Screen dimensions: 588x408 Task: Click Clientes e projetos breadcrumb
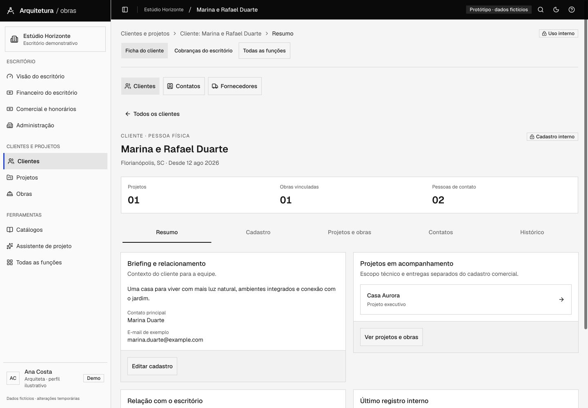(145, 33)
